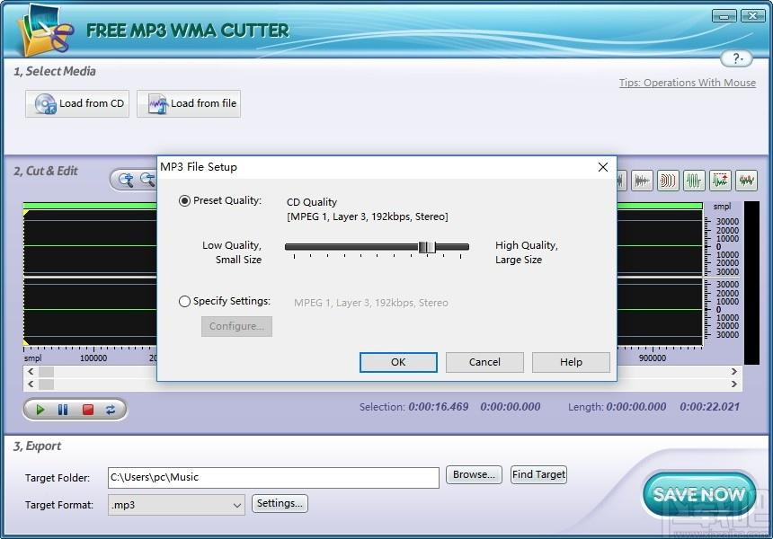The width and height of the screenshot is (773, 539).
Task: Click the zoom out magnifier icon
Action: [148, 181]
